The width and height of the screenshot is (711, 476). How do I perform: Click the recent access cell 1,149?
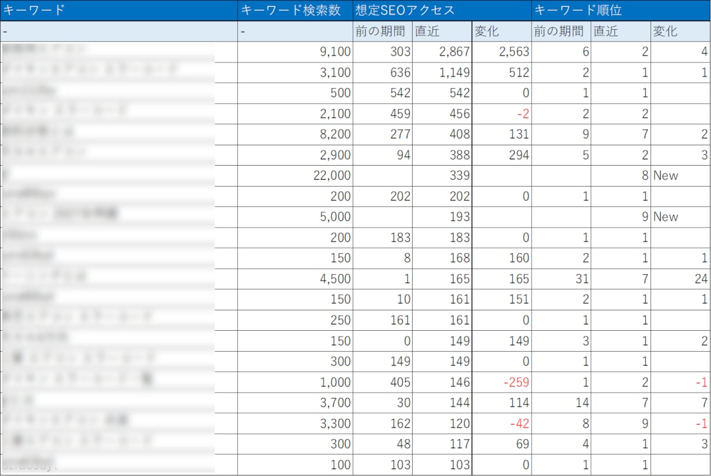tap(442, 72)
